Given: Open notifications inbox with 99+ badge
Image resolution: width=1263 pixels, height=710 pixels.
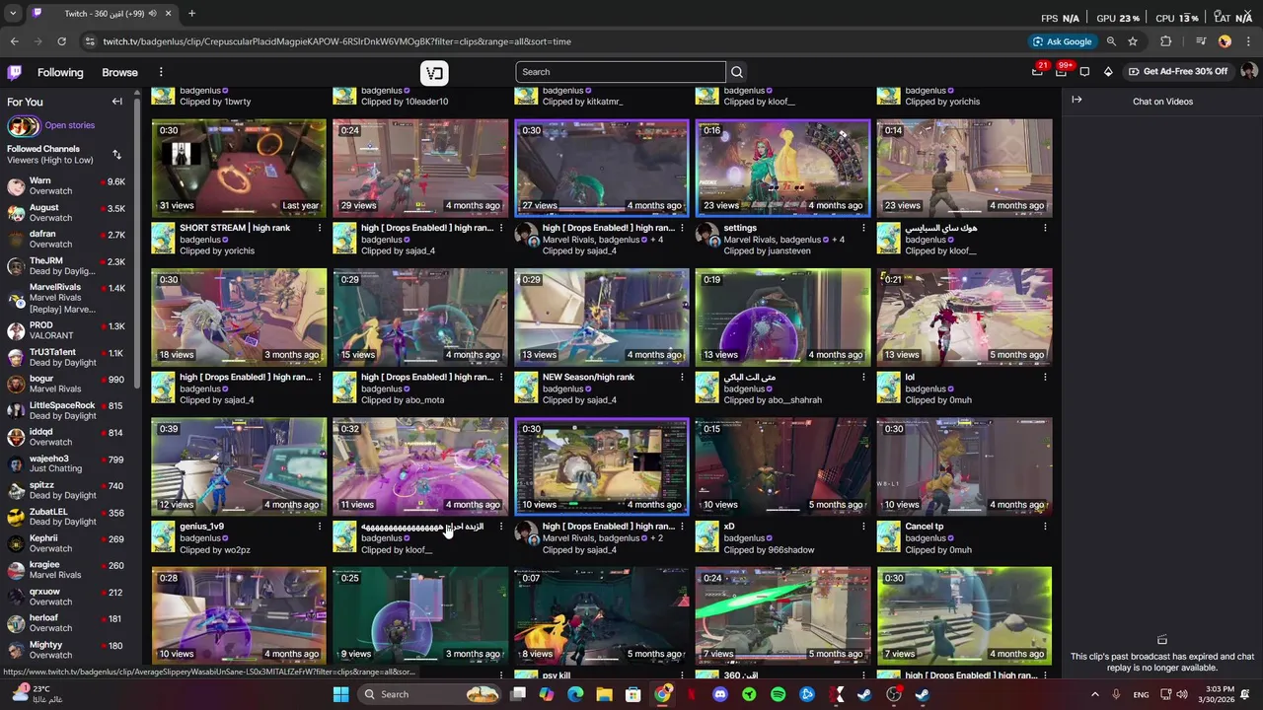Looking at the screenshot, I should [1061, 72].
